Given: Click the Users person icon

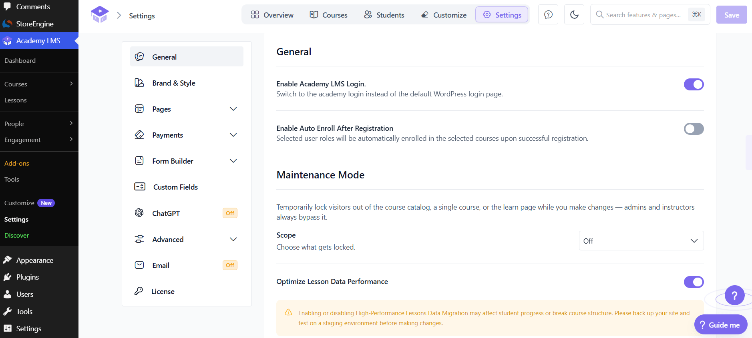Looking at the screenshot, I should point(7,294).
